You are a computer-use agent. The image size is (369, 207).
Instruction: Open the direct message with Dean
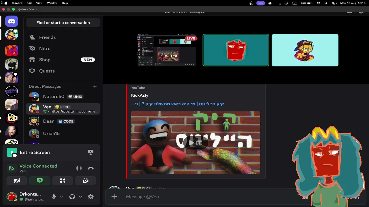point(63,121)
